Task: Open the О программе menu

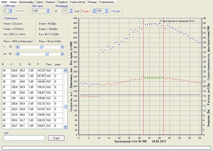Action: (108, 2)
